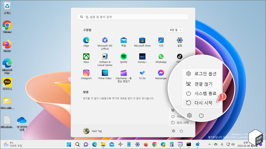
Task: Expand 모든 앱 (all apps) list
Action: coord(175,30)
